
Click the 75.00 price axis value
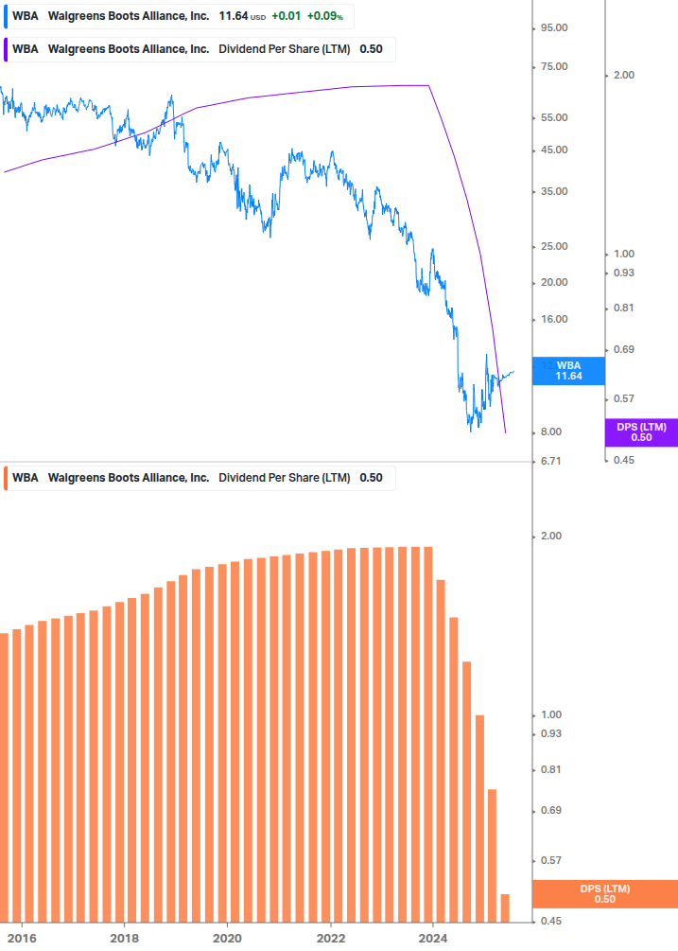tap(554, 67)
